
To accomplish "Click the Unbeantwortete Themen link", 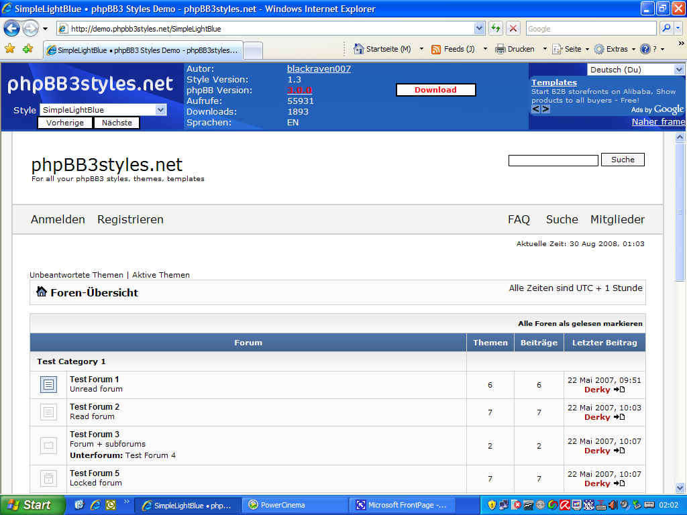I will pos(76,275).
